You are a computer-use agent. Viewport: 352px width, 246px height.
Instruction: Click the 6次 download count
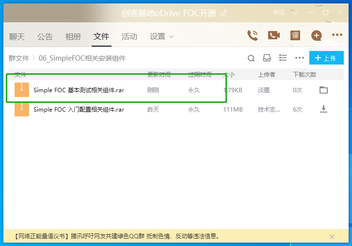tap(297, 110)
